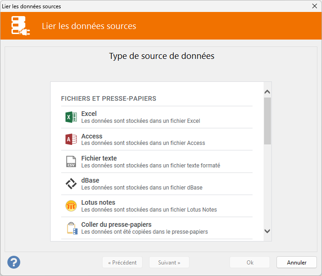Choose the Lotus notes source entry
Viewport: 322px width, 276px height.
coord(98,202)
